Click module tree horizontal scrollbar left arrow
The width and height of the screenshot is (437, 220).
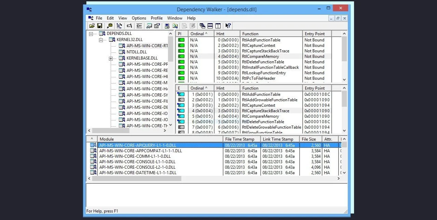click(89, 131)
